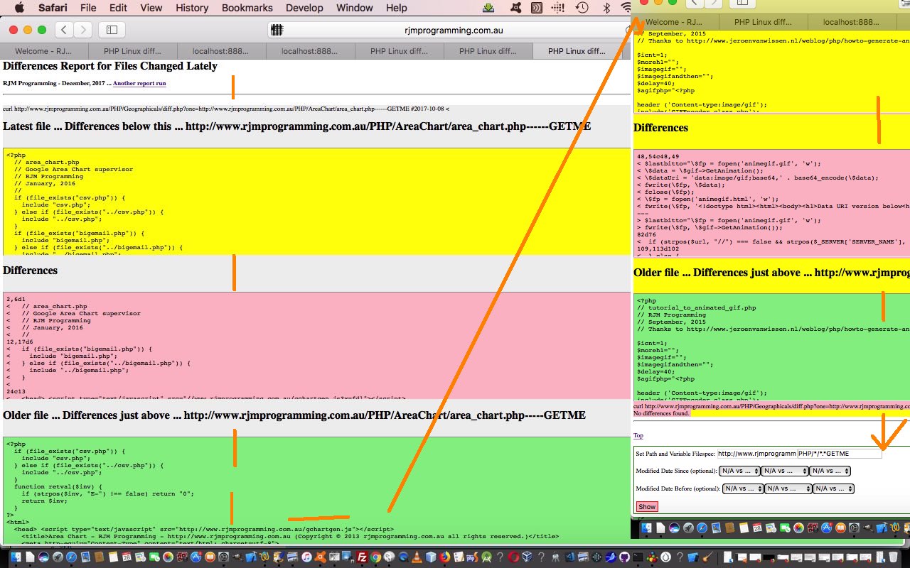This screenshot has width=910, height=568.
Task: Click the PHP/*/*.*GETME filespec input
Action: pos(840,453)
